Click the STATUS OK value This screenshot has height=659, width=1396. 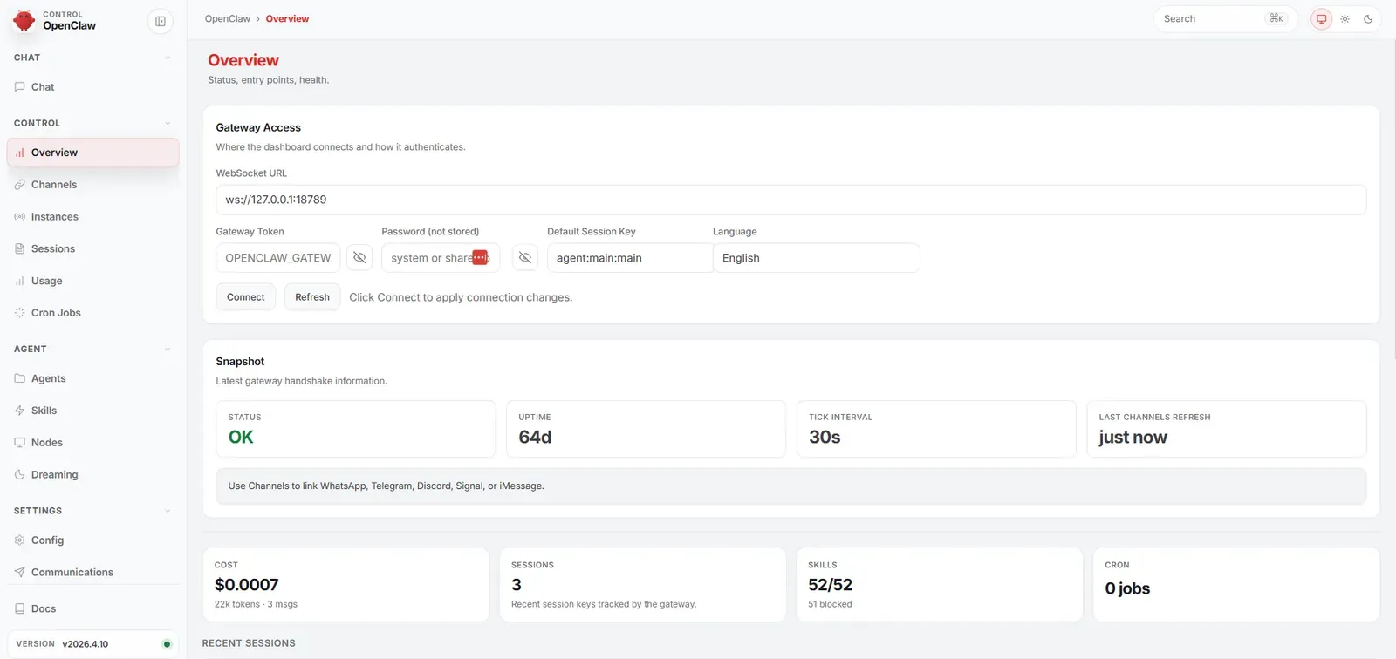pos(241,438)
